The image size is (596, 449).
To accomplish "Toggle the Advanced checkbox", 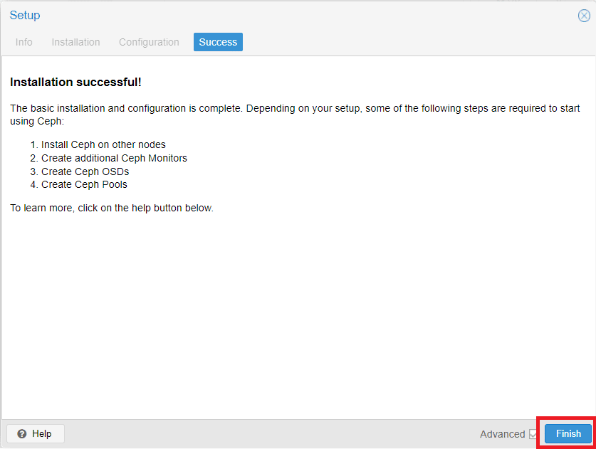I will (533, 434).
